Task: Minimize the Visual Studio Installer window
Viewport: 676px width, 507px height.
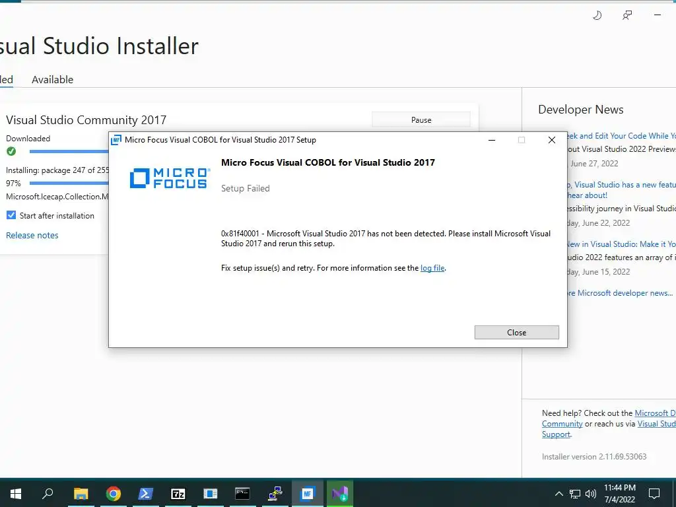Action: pyautogui.click(x=657, y=16)
